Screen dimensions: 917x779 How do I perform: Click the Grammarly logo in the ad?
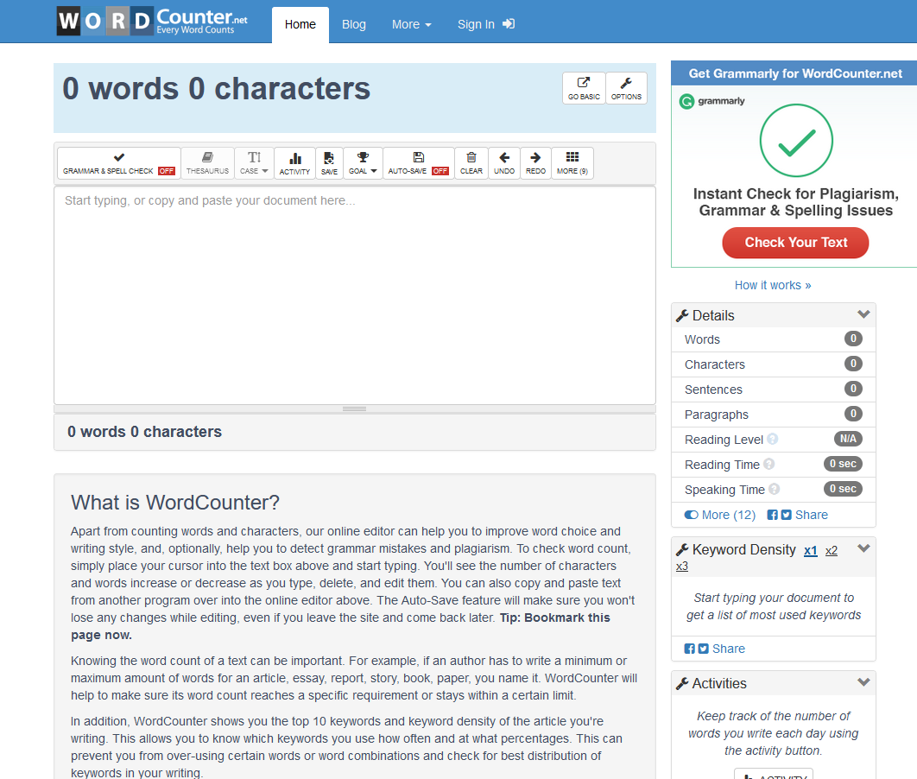pyautogui.click(x=712, y=101)
